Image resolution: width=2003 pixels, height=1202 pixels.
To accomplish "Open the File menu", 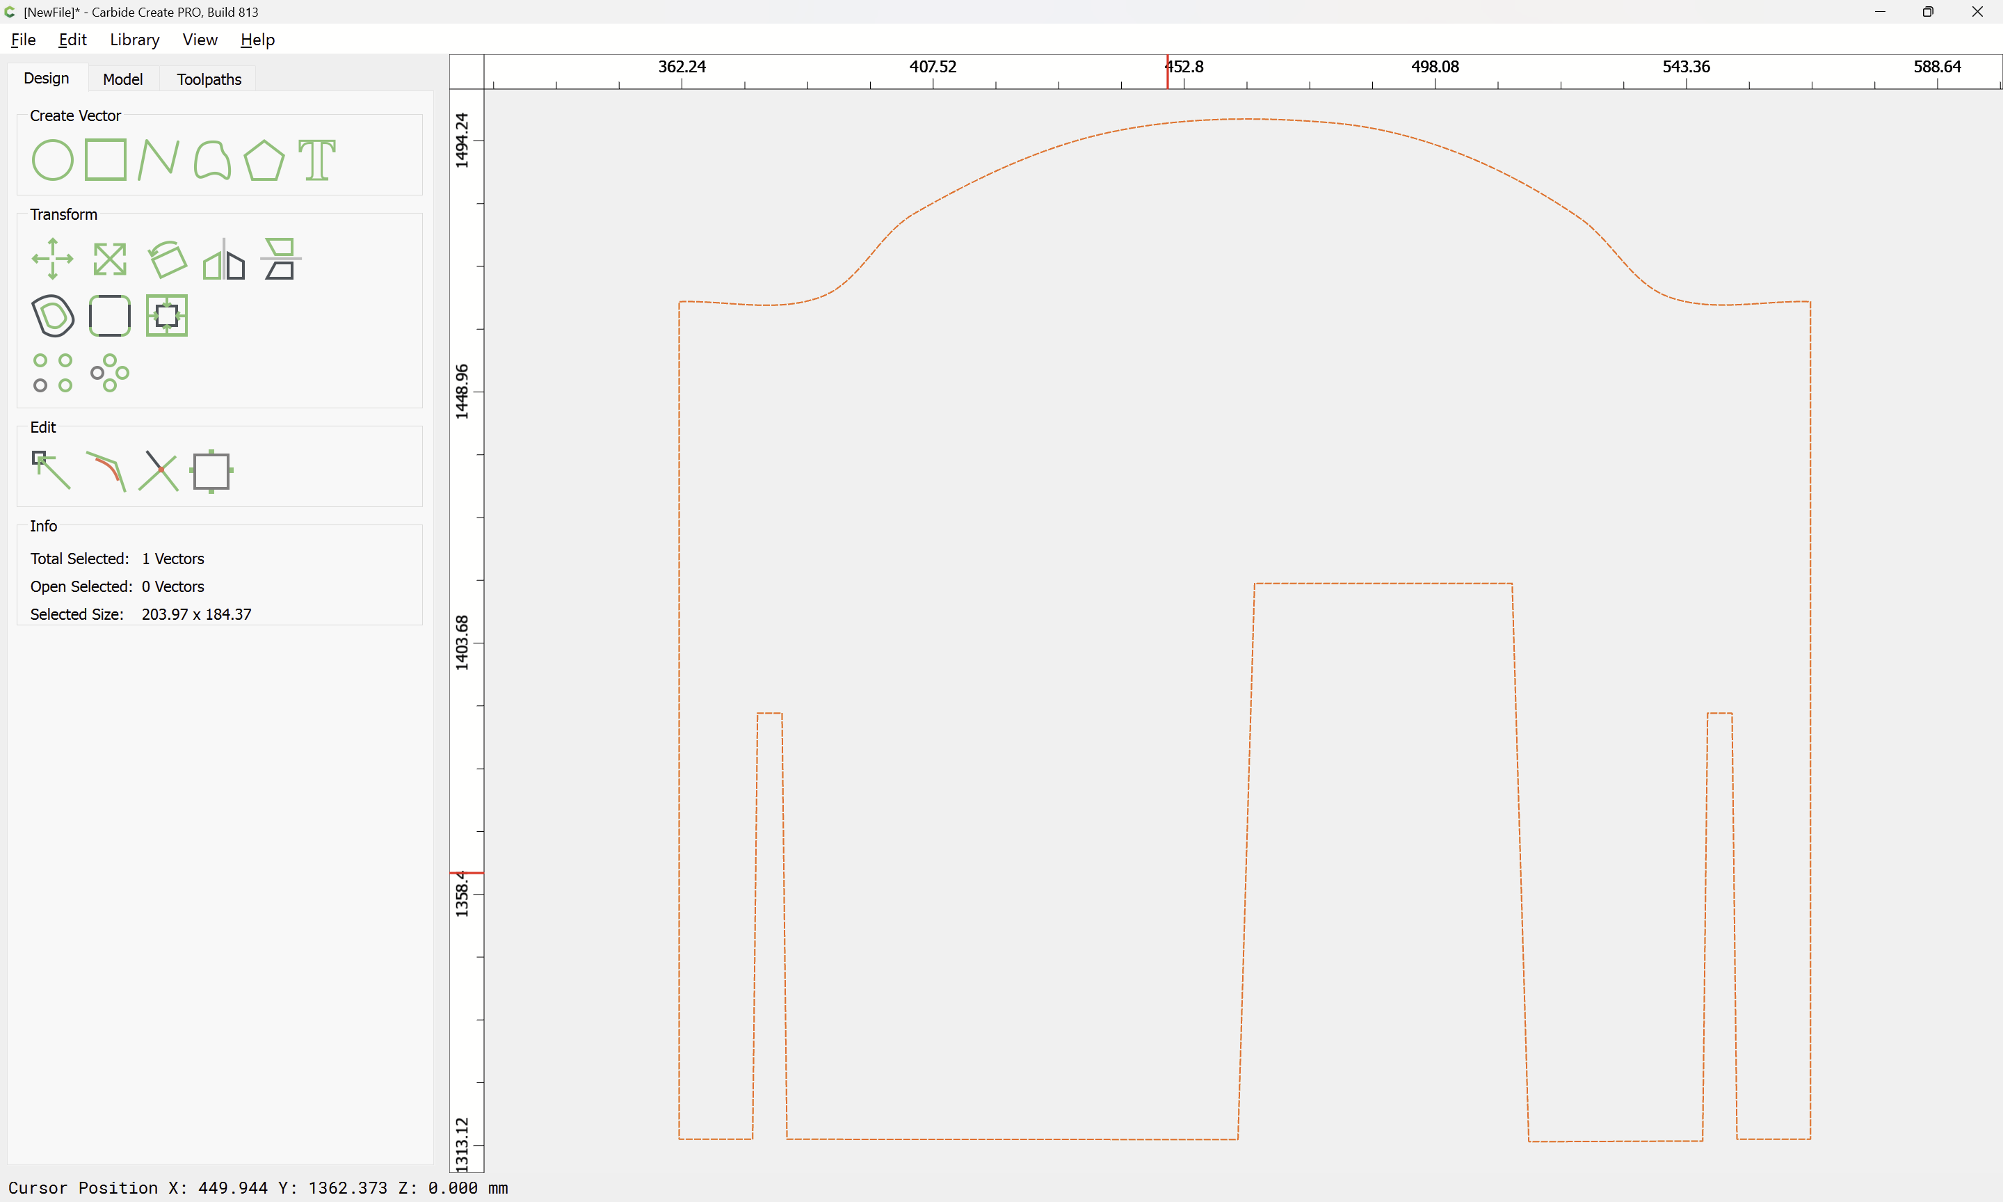I will (24, 40).
